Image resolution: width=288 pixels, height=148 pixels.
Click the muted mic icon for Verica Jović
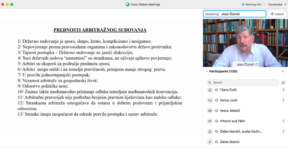(x=283, y=100)
